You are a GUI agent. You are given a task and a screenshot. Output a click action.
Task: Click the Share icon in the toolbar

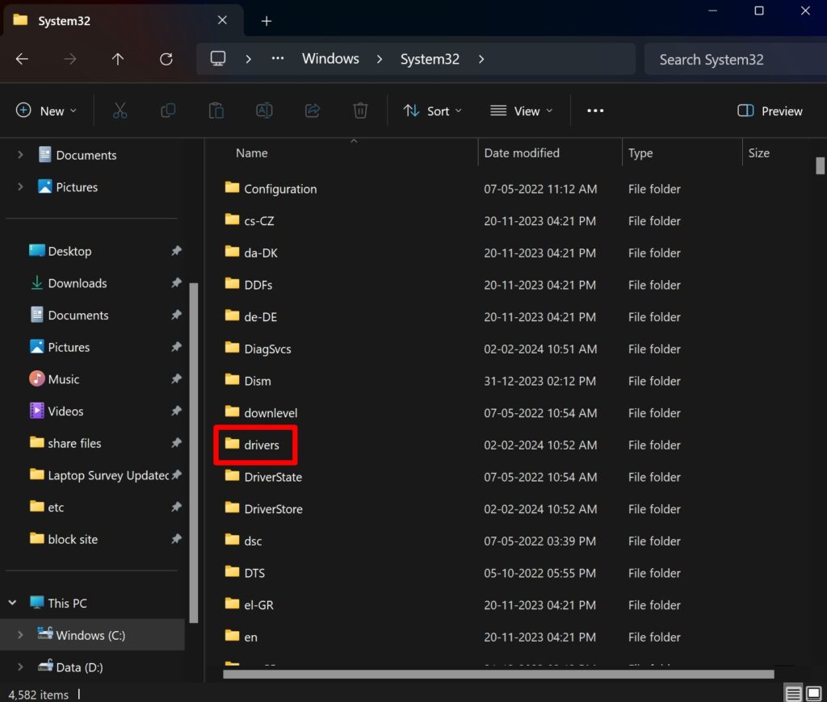pos(313,111)
